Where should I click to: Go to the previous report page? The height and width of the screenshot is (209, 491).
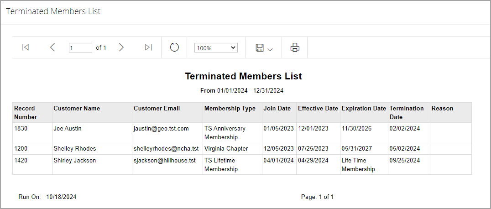52,47
